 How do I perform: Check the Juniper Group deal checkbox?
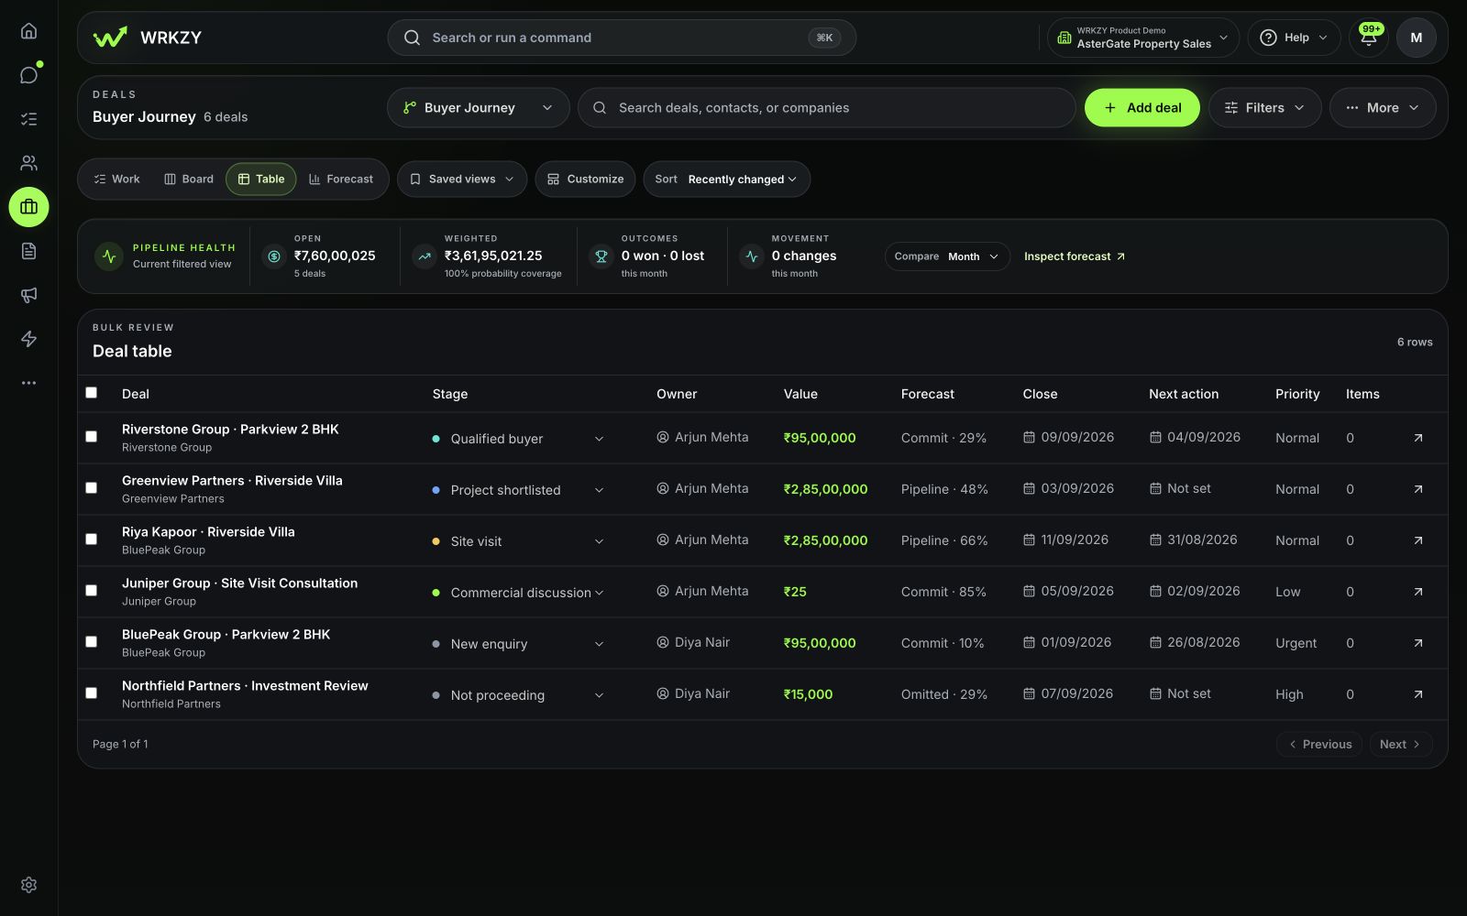(x=92, y=591)
